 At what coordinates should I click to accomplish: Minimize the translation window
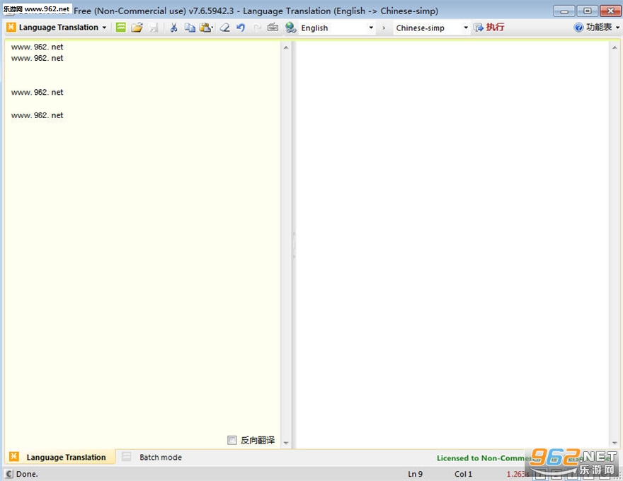pos(564,11)
